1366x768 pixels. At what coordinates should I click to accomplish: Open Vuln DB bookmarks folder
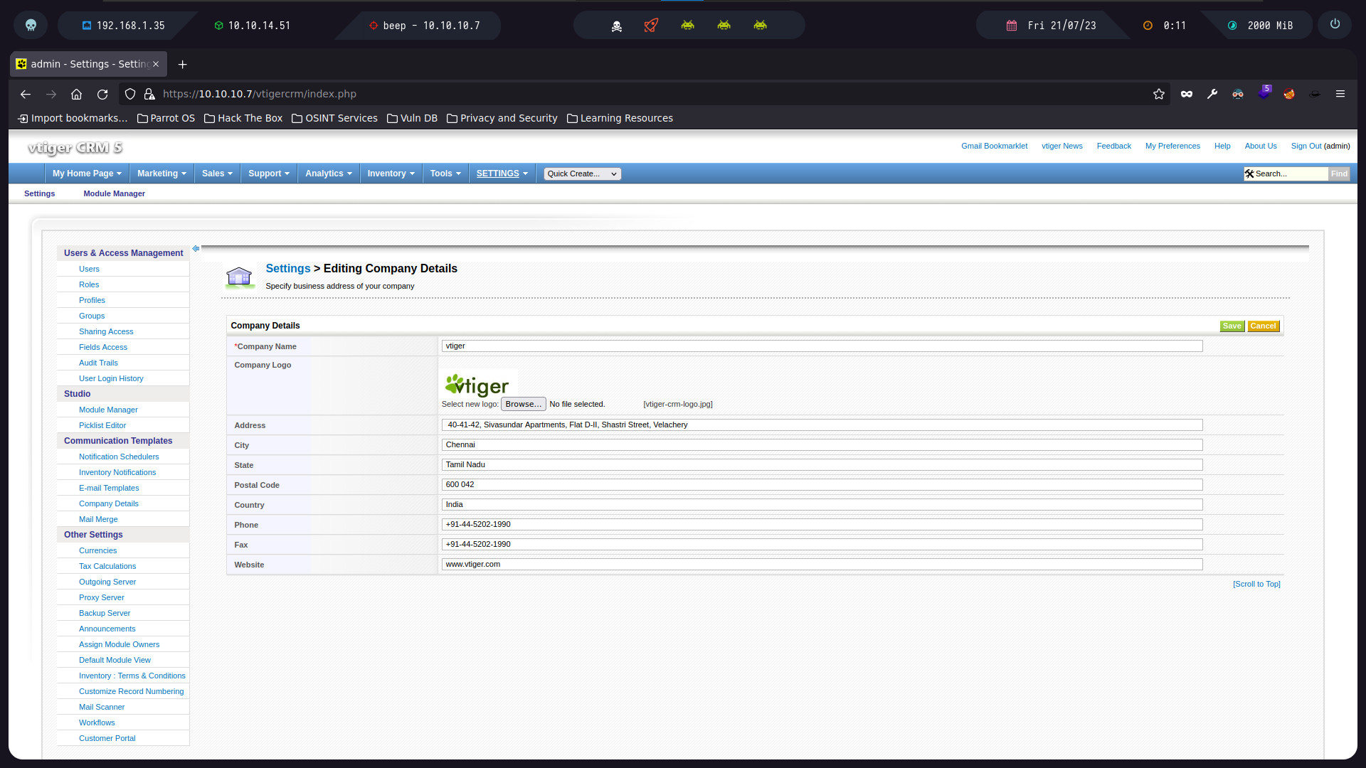pos(412,118)
